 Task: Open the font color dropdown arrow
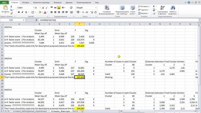coord(47,12)
